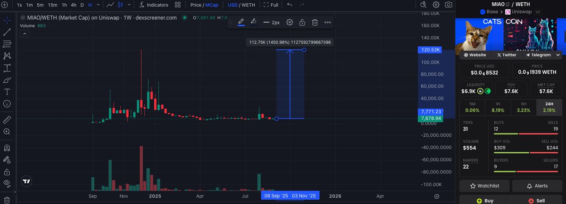The width and height of the screenshot is (566, 204).
Task: Select the ruler measure tool
Action: click(7, 119)
